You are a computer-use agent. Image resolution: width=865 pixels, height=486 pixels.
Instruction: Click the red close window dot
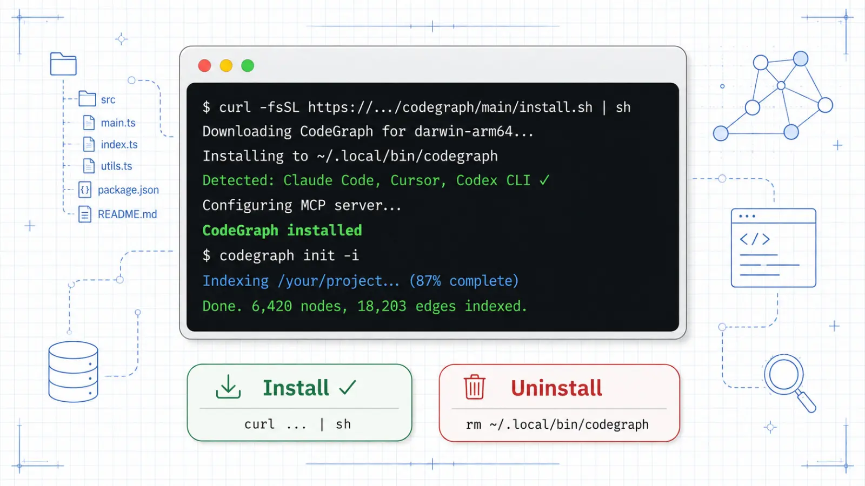coord(204,66)
